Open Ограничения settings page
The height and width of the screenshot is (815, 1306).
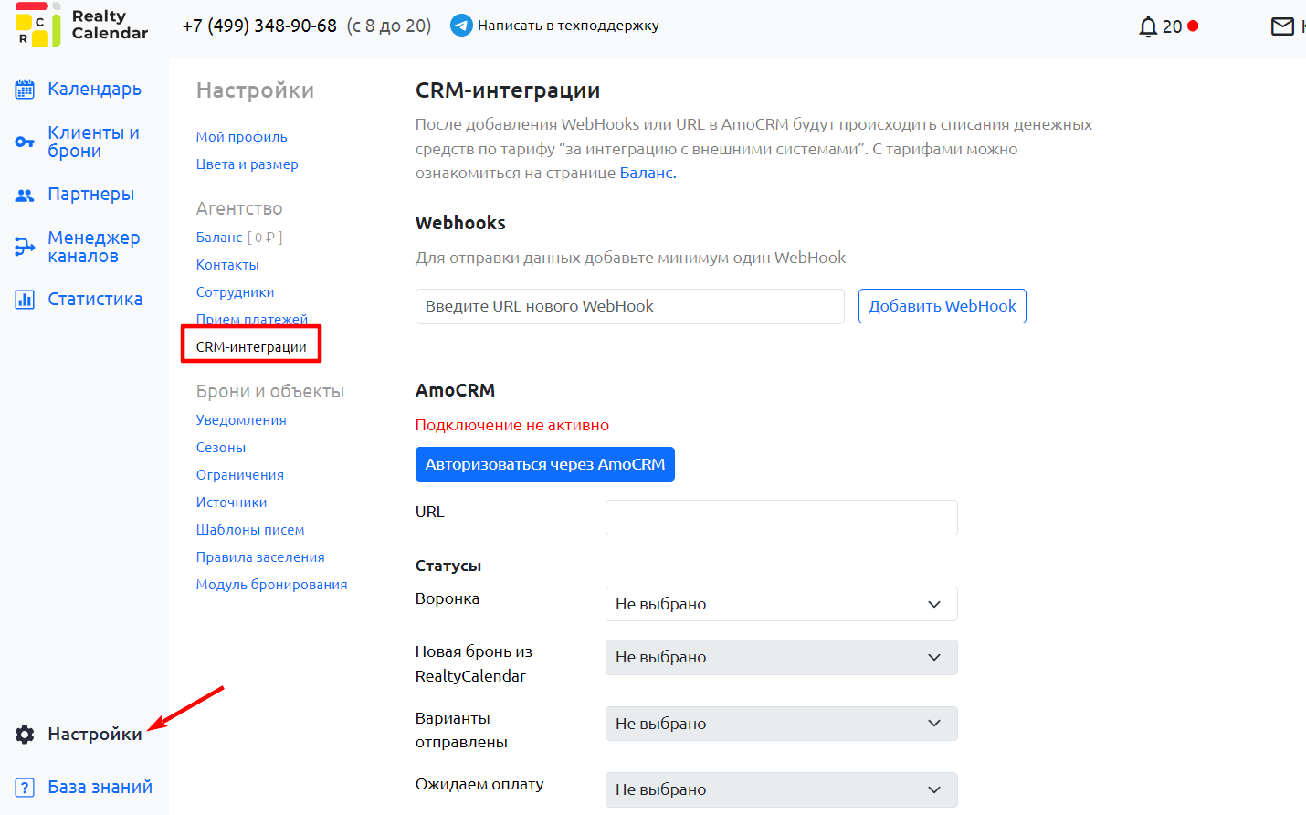click(x=239, y=475)
